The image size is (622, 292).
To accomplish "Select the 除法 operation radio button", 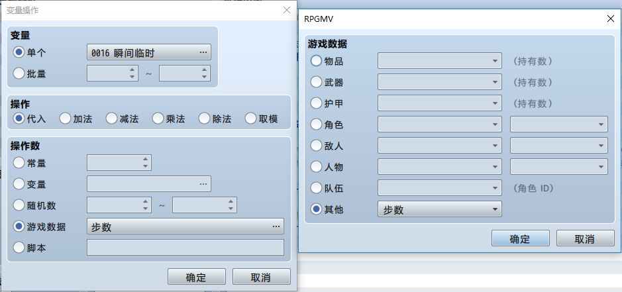I will [x=204, y=119].
